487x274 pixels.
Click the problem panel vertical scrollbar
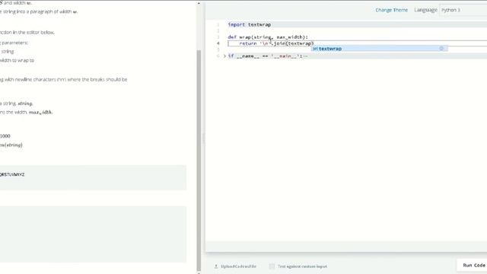[x=199, y=160]
